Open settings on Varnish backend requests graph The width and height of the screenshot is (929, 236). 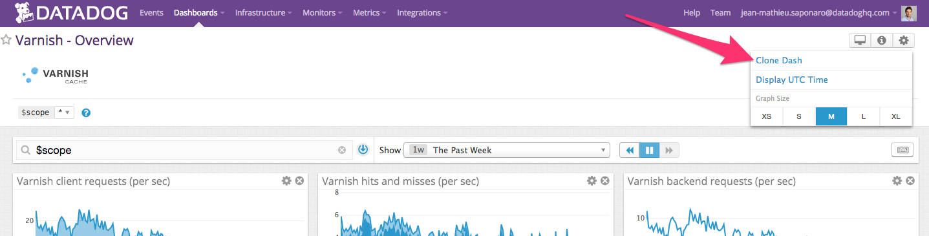click(x=897, y=181)
